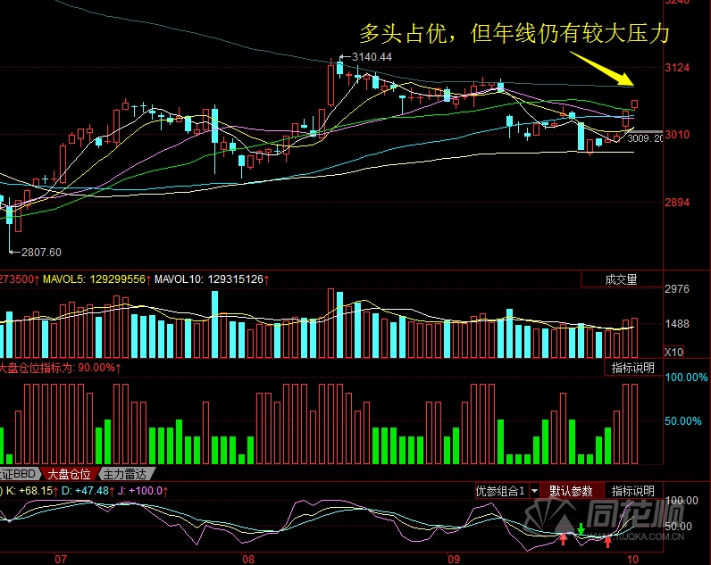Click the X10 volume scale label
Viewport: 711px width, 565px height.
point(674,351)
